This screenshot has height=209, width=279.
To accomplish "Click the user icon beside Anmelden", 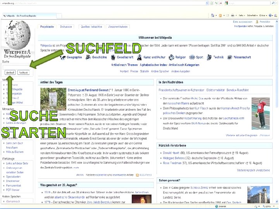I will pyautogui.click(x=257, y=22).
